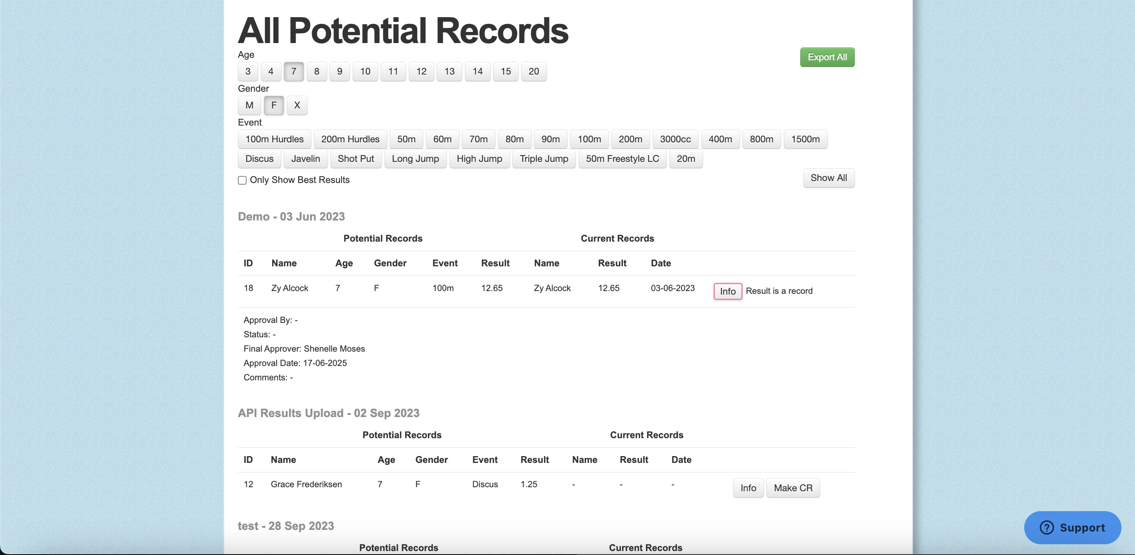Select age filter 8
Screen dimensions: 1135x555
coord(317,71)
